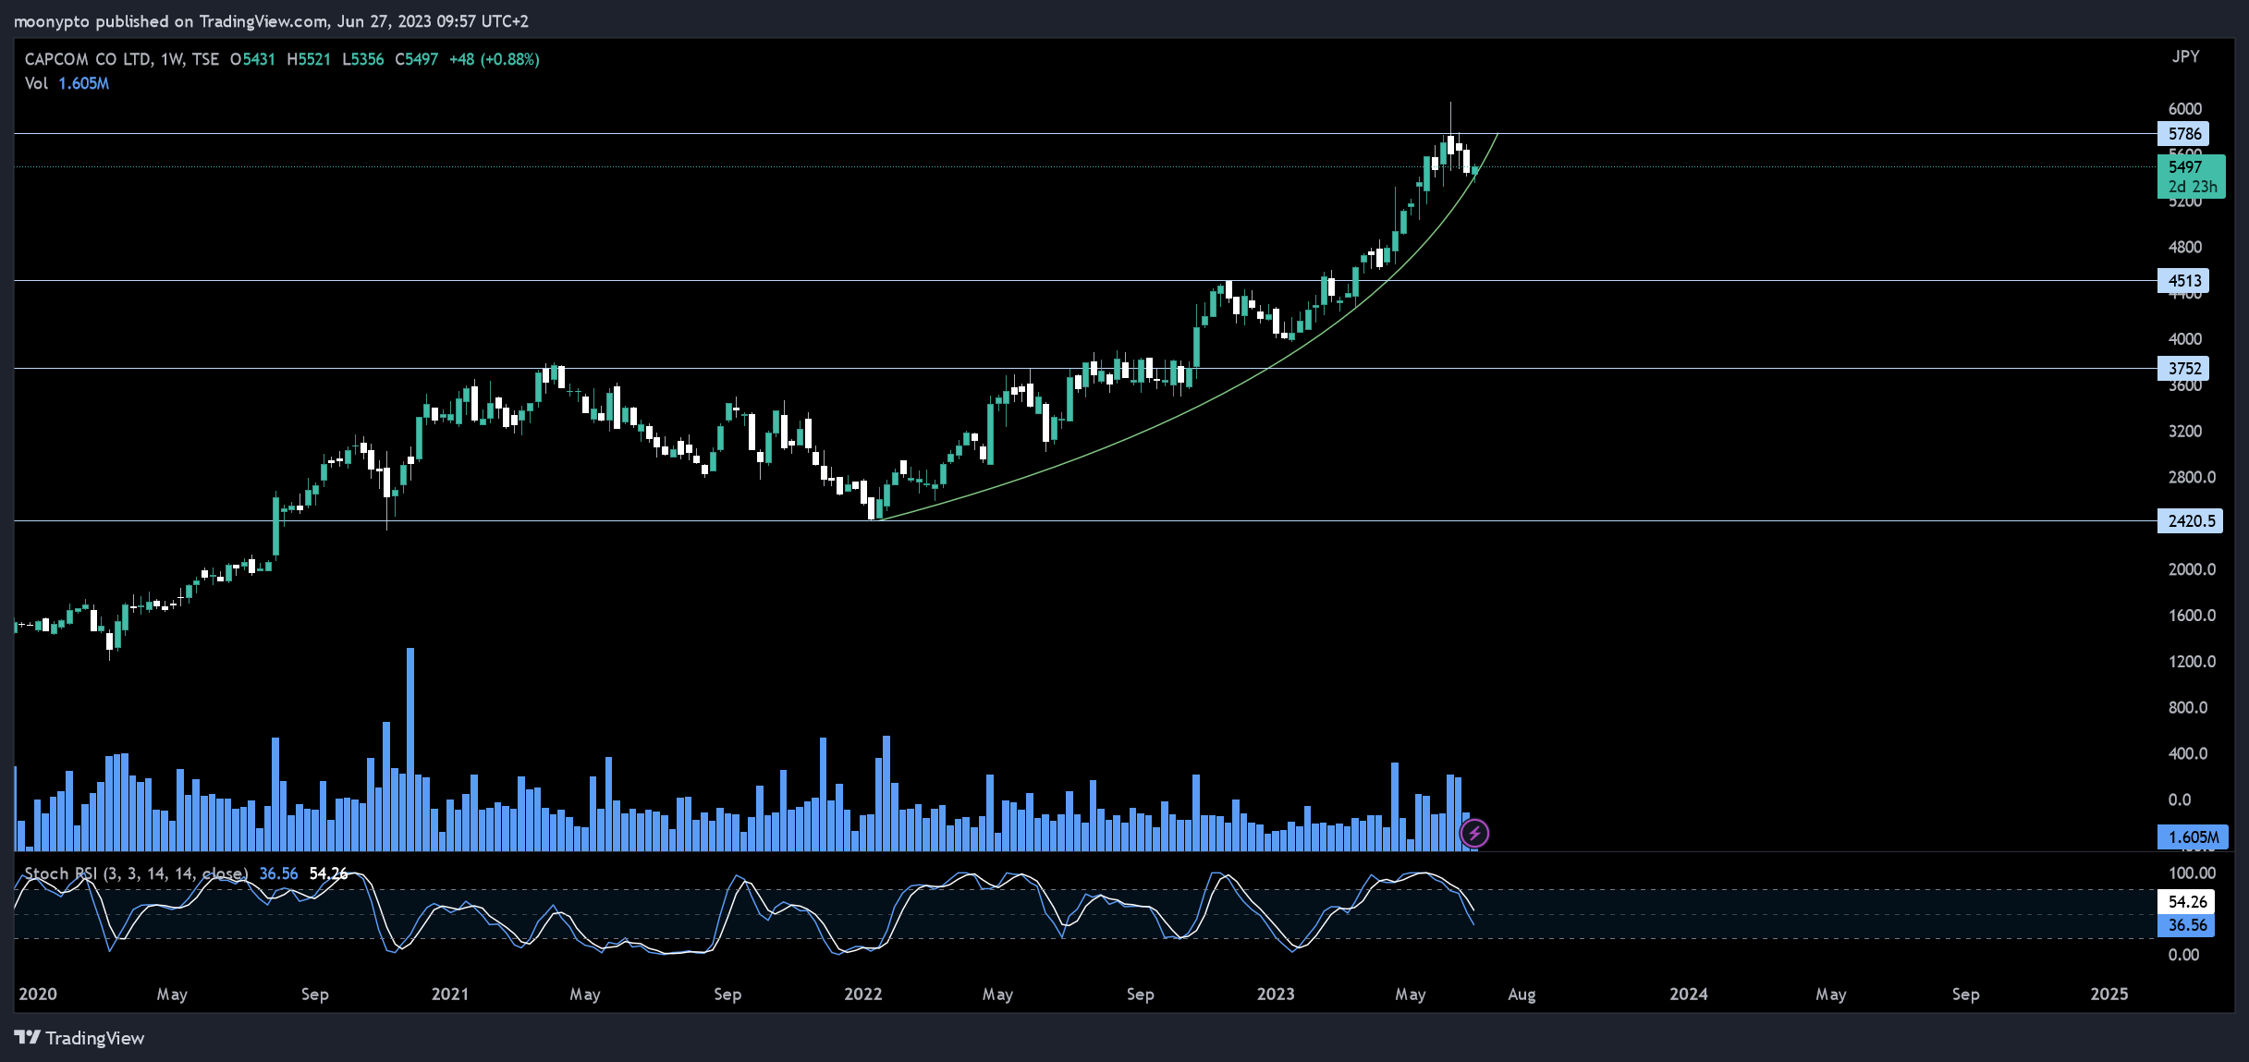This screenshot has width=2249, height=1062.
Task: Click the 6000 price scale value
Action: pos(2185,109)
